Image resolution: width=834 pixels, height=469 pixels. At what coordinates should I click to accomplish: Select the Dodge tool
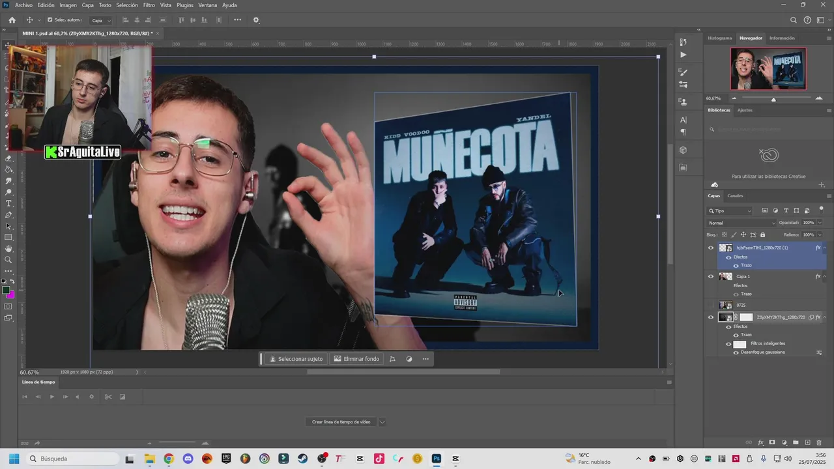(8, 192)
